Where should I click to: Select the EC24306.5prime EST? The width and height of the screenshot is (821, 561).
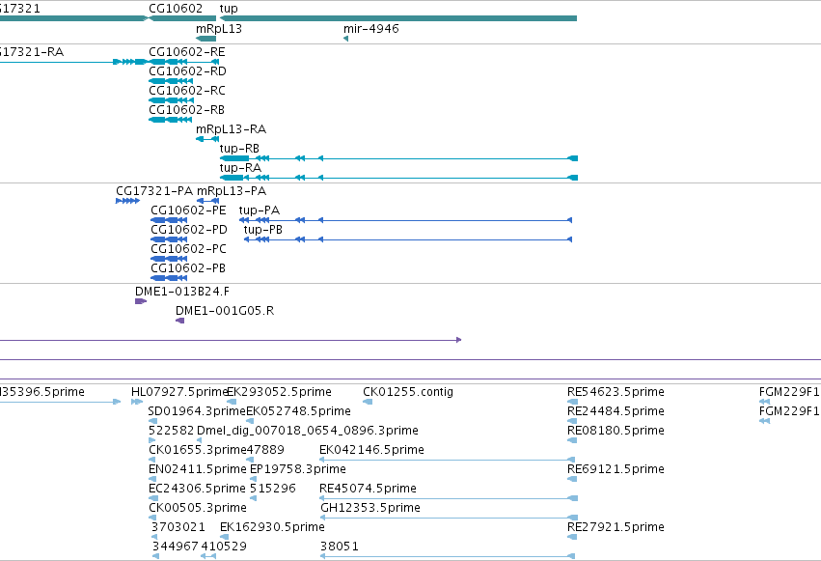click(x=153, y=498)
